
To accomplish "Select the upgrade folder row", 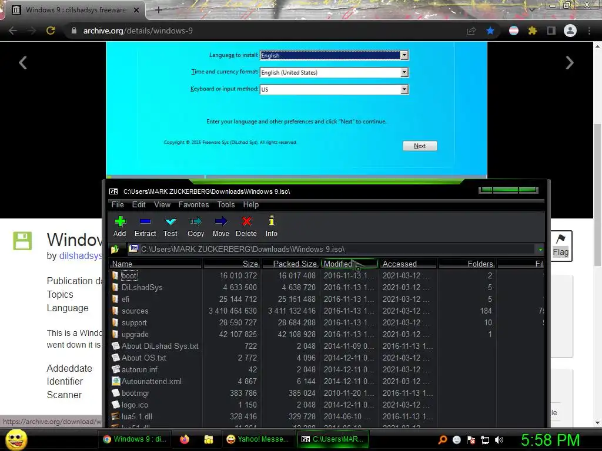I will pos(327,334).
